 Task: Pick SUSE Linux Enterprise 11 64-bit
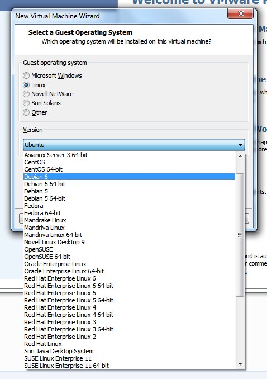coord(129,366)
